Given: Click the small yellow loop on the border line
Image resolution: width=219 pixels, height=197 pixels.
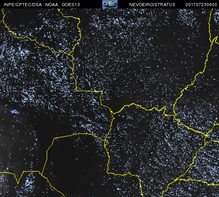Looking at the screenshot, I should [107, 143].
